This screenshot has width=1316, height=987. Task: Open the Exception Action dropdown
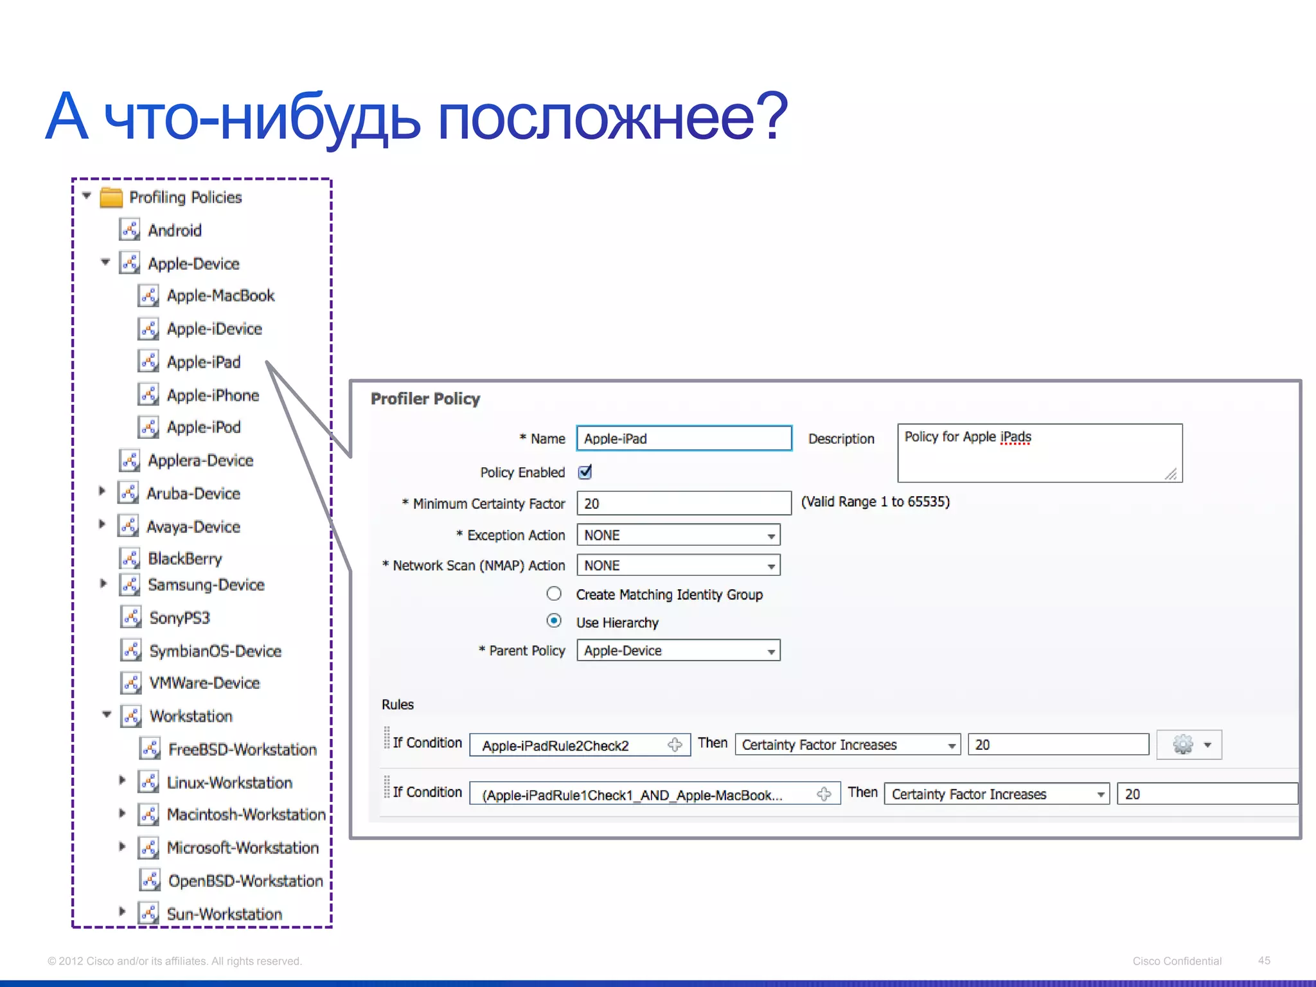679,535
